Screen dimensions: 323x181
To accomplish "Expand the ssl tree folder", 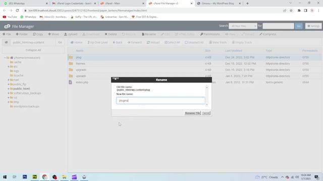I will click(x=9, y=98).
